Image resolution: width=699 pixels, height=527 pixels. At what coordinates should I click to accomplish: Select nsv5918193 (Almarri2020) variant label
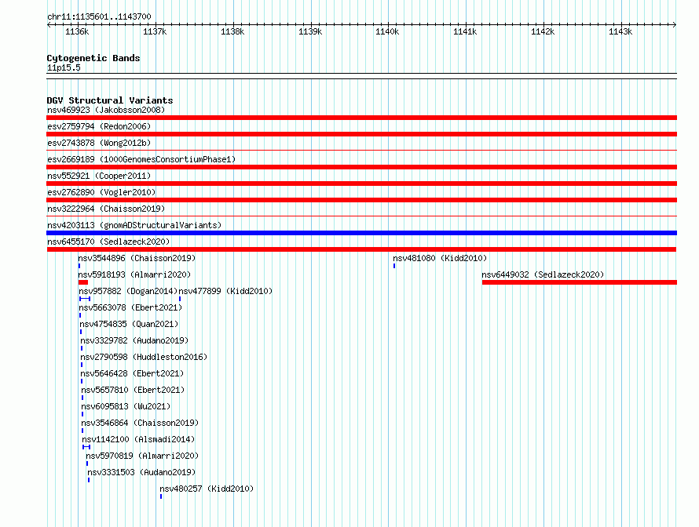tap(134, 274)
